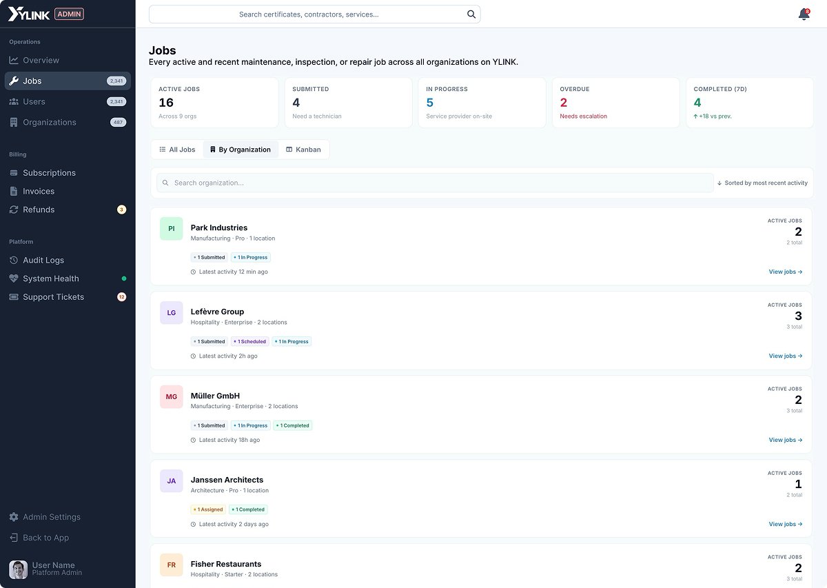The image size is (827, 588).
Task: Click the Fisher Restaurants organization name
Action: coord(226,564)
